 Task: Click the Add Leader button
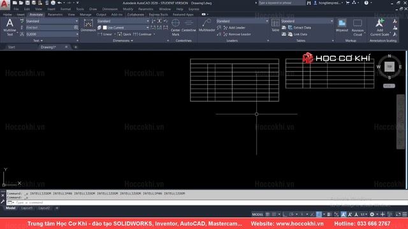pos(234,27)
